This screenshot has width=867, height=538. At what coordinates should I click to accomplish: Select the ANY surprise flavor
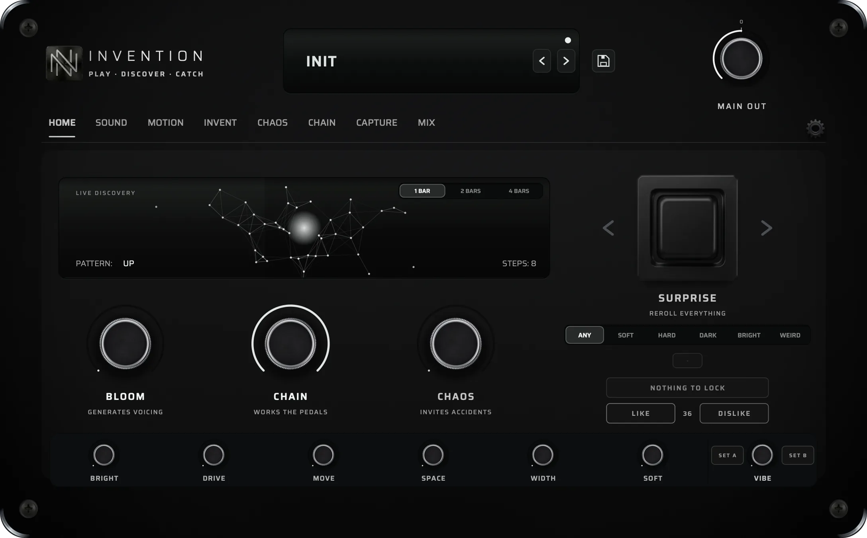point(585,335)
